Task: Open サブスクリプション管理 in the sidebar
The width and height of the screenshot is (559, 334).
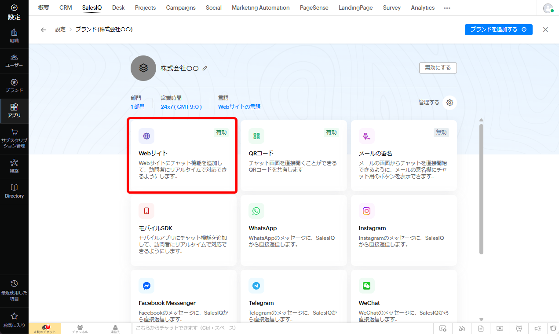Action: click(14, 138)
